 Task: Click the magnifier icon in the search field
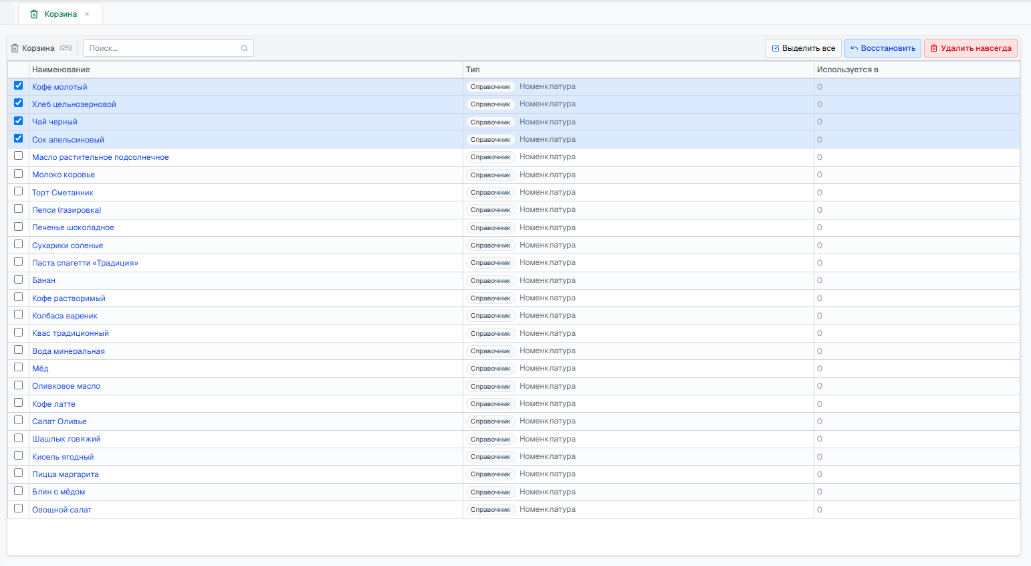click(245, 48)
